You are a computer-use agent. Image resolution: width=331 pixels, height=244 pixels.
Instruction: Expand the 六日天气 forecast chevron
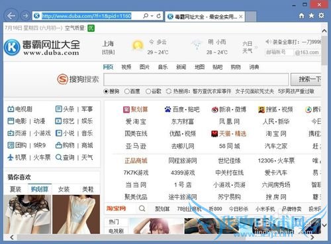[256, 47]
